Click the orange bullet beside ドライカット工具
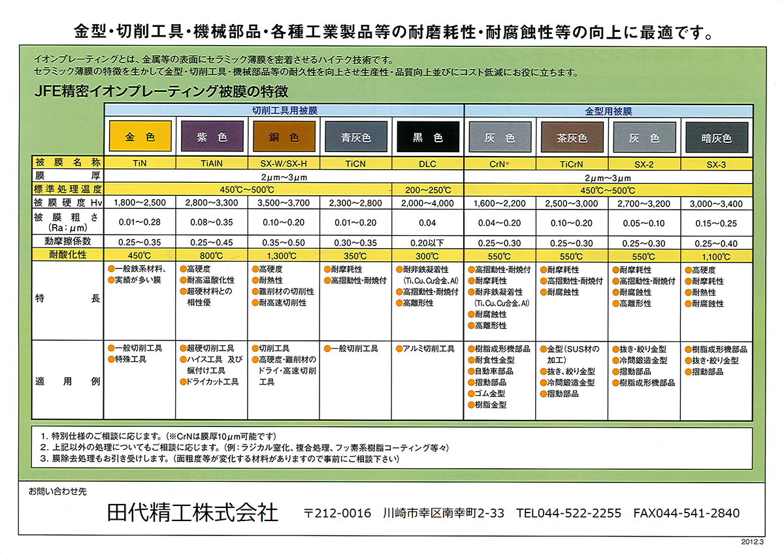 pyautogui.click(x=182, y=382)
